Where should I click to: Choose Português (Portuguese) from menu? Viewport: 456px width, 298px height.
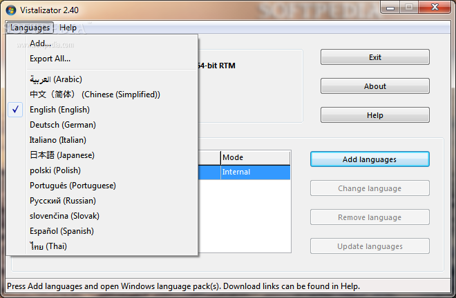click(102, 186)
